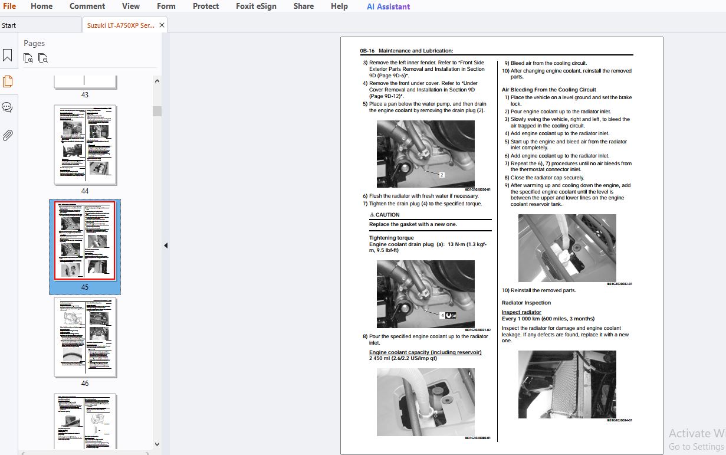The height and width of the screenshot is (455, 726).
Task: Click the "0B-16 Maintenance and Lubrication" page header
Action: click(406, 51)
